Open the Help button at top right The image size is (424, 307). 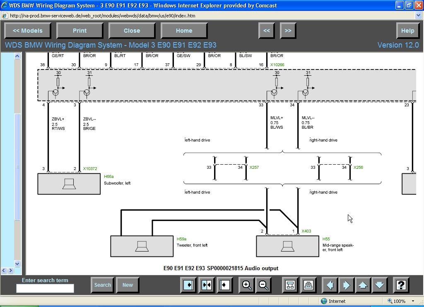coord(407,31)
